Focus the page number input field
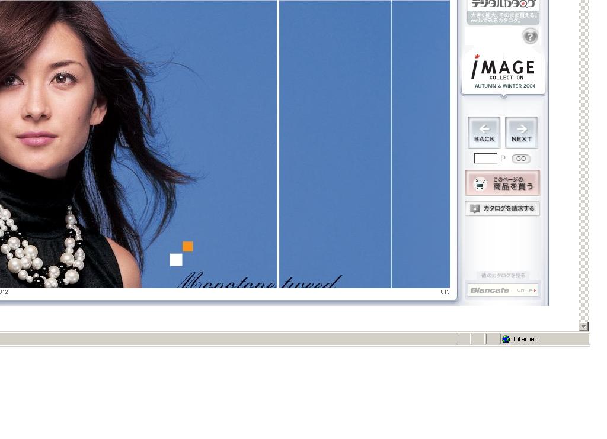The image size is (607, 439). click(485, 159)
